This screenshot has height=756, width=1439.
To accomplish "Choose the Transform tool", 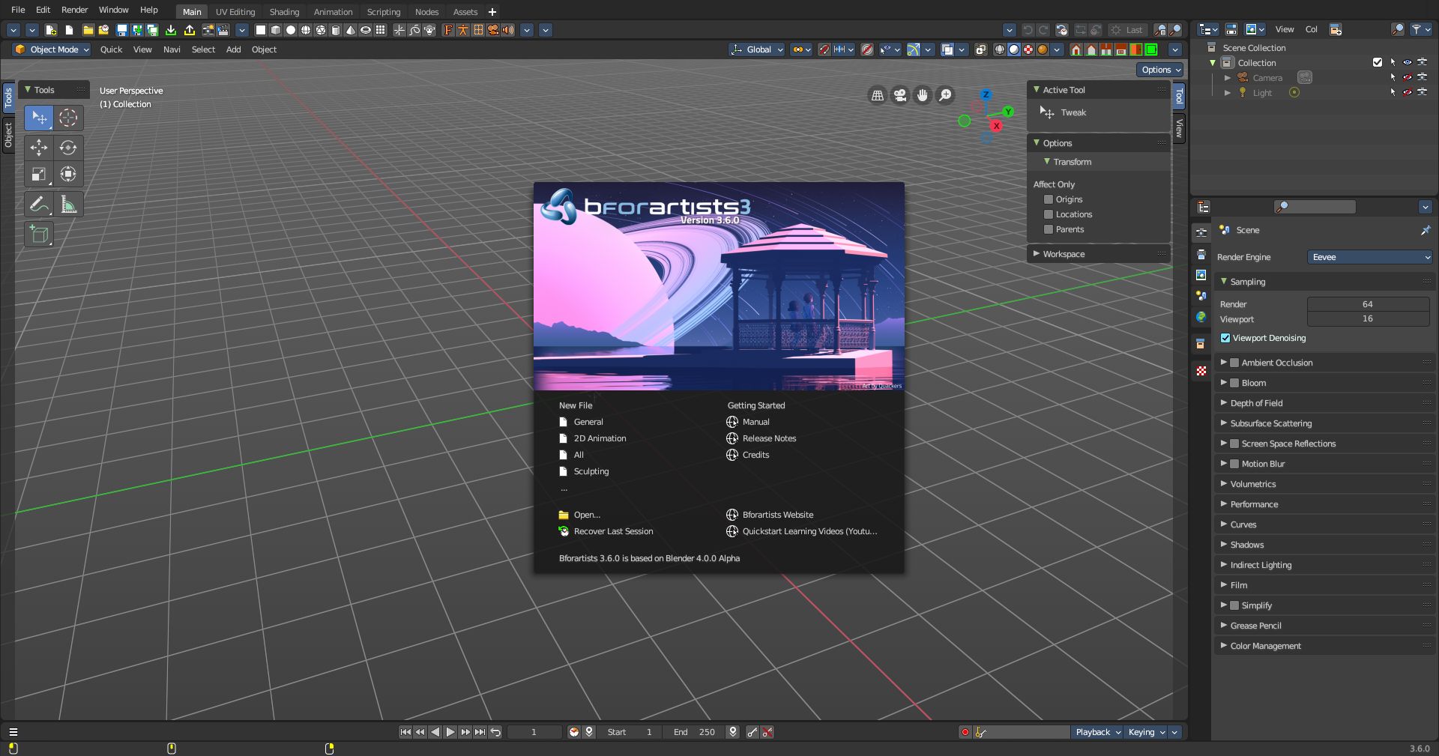I will pos(68,175).
